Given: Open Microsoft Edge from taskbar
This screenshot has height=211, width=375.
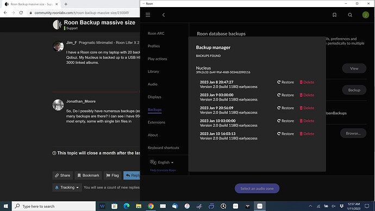Looking at the screenshot, I should pyautogui.click(x=127, y=206).
